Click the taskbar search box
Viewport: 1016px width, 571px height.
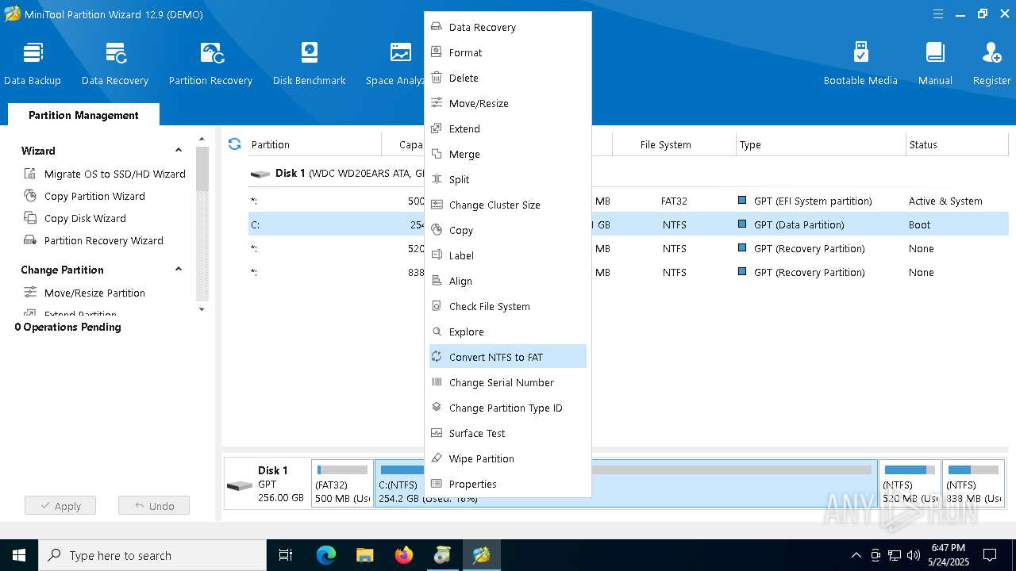pos(152,555)
